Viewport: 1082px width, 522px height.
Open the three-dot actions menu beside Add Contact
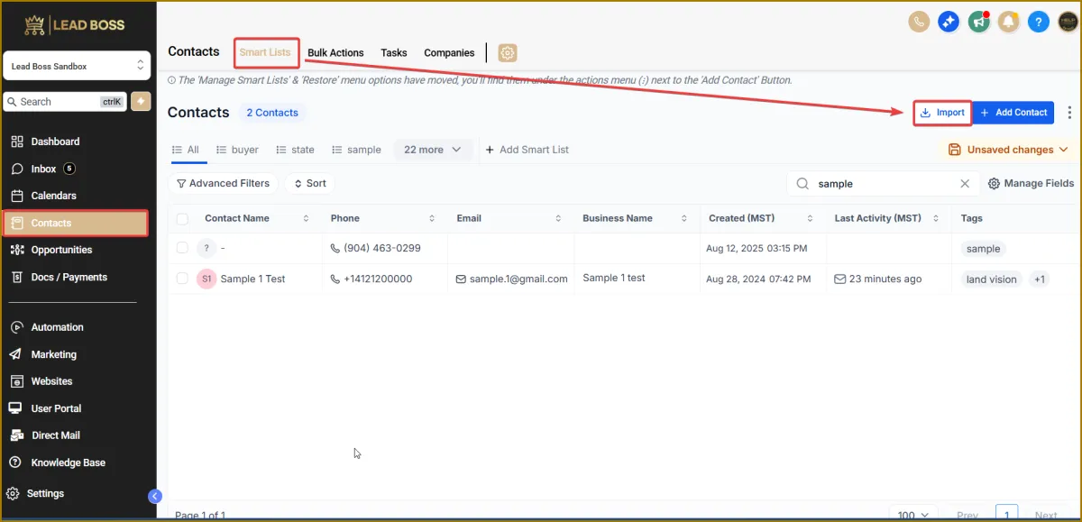[1069, 113]
